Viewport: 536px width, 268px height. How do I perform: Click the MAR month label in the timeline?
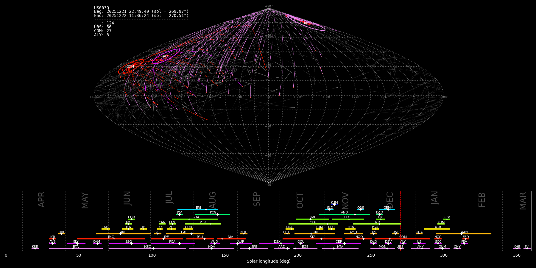coord(523,201)
